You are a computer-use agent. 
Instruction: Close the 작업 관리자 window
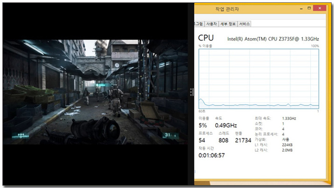tap(320, 8)
